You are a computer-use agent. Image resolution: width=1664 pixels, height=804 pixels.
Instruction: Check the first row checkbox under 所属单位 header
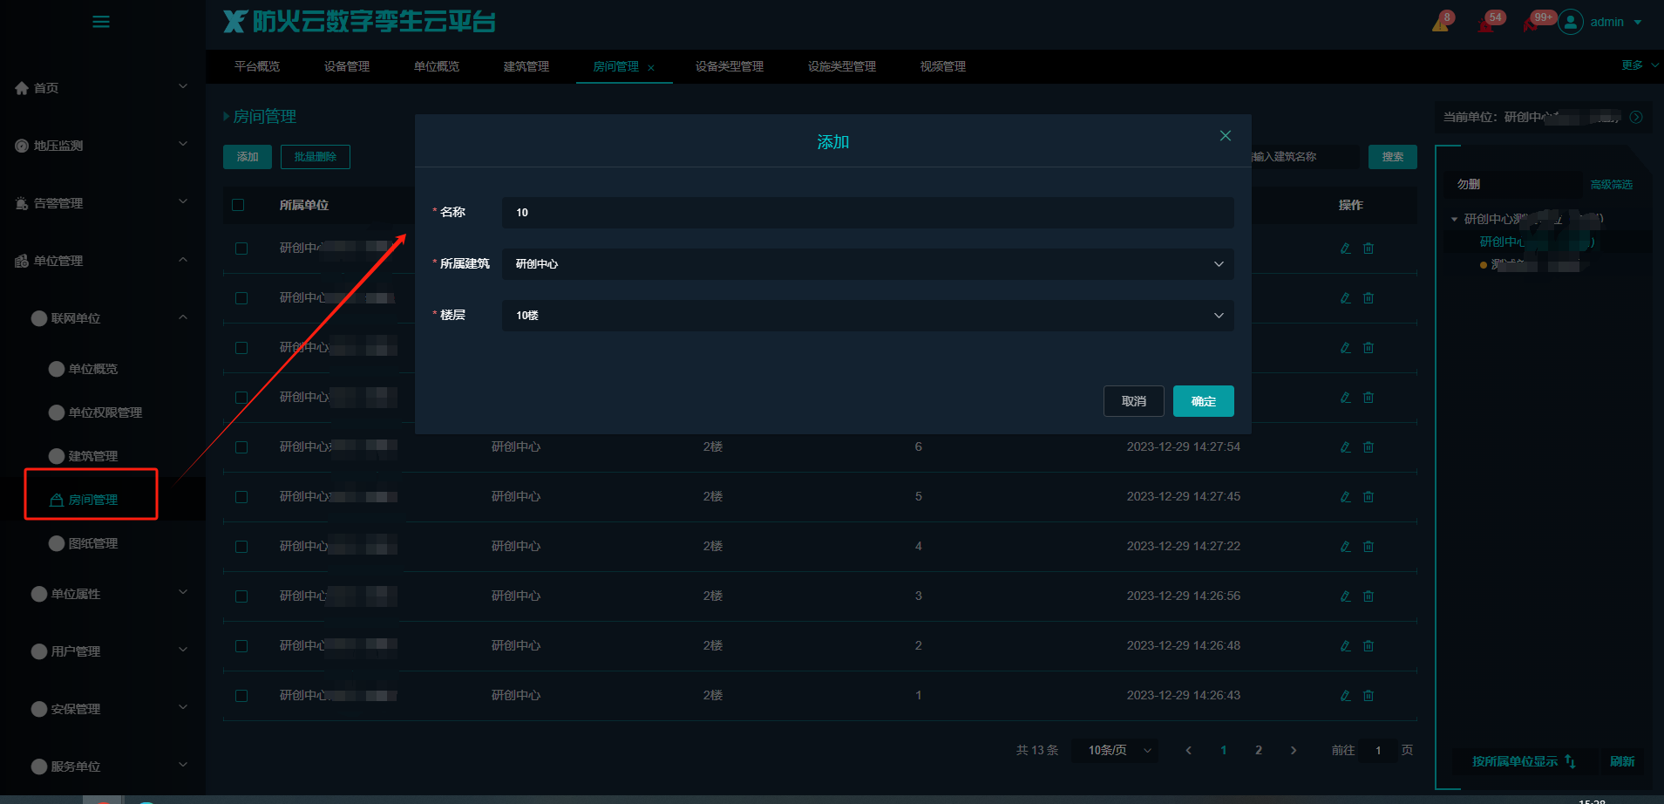click(241, 249)
